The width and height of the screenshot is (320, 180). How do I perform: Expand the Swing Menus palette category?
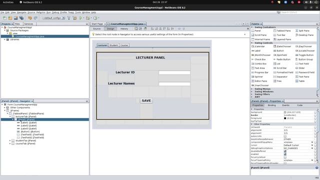click(x=251, y=89)
